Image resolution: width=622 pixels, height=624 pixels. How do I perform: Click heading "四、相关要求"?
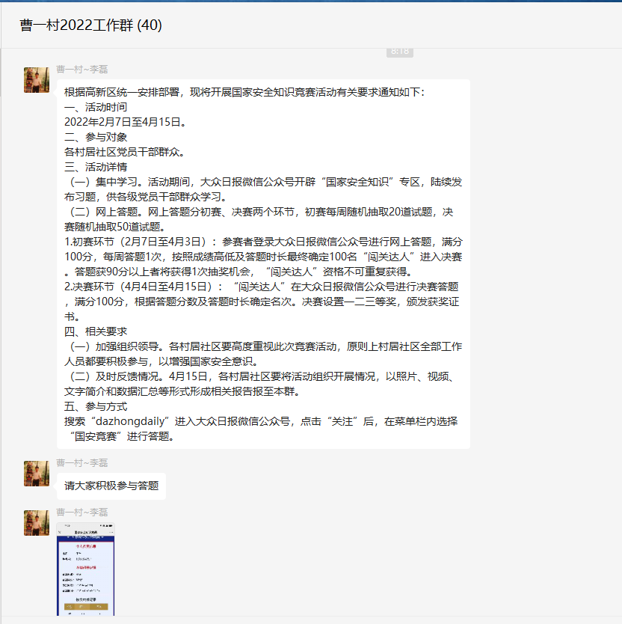point(96,331)
